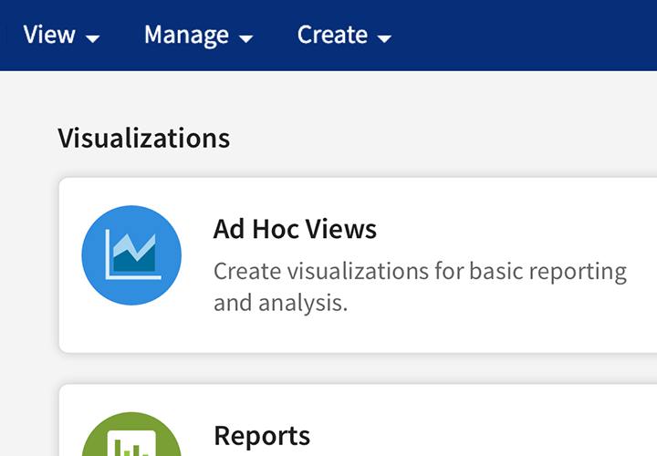The width and height of the screenshot is (657, 456).
Task: Click the empty navy header bar area
Action: tap(529, 35)
